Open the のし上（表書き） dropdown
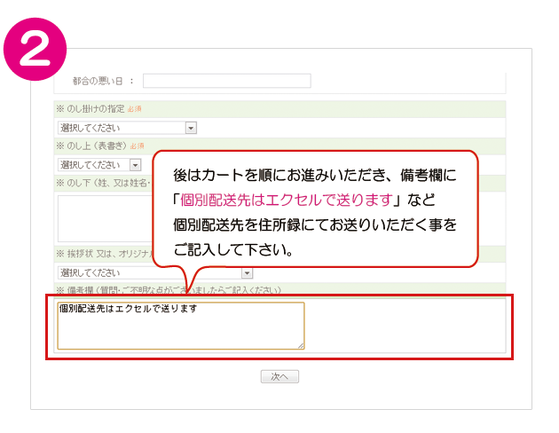 99,165
